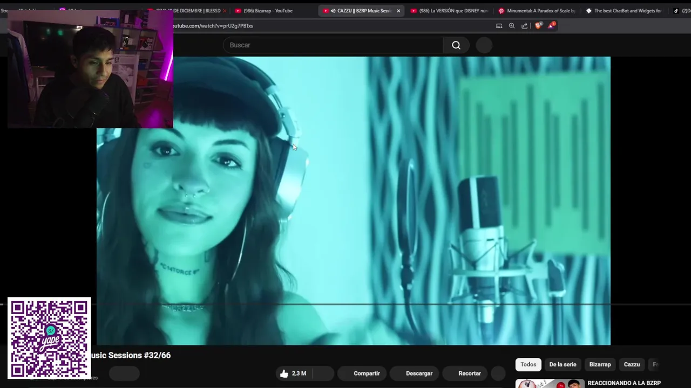Open the share page icon in address bar

coord(524,26)
